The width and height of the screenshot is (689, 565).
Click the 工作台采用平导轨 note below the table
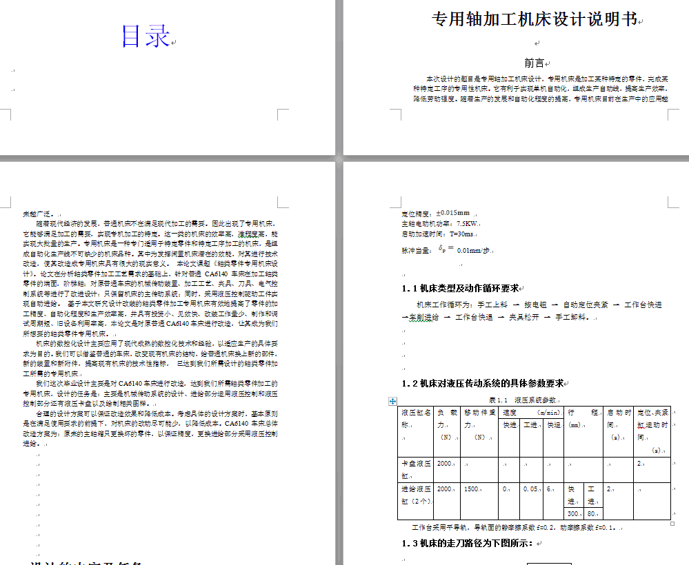tap(514, 528)
